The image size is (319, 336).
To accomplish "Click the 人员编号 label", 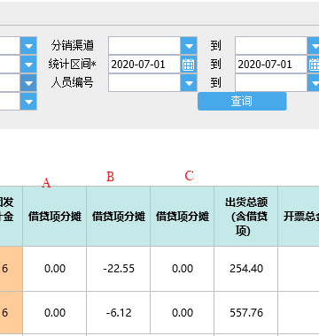I will [73, 82].
